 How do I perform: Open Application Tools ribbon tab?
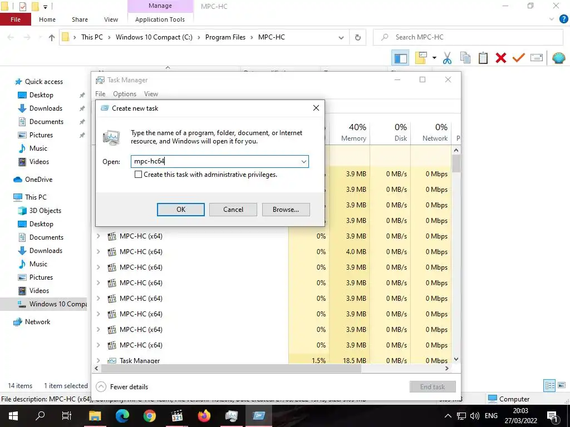pos(160,19)
